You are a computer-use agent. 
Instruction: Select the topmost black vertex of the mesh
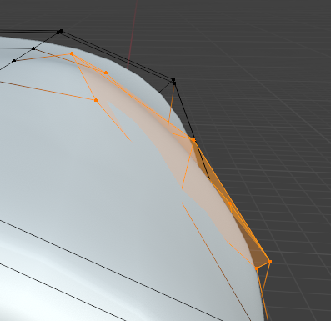click(61, 31)
